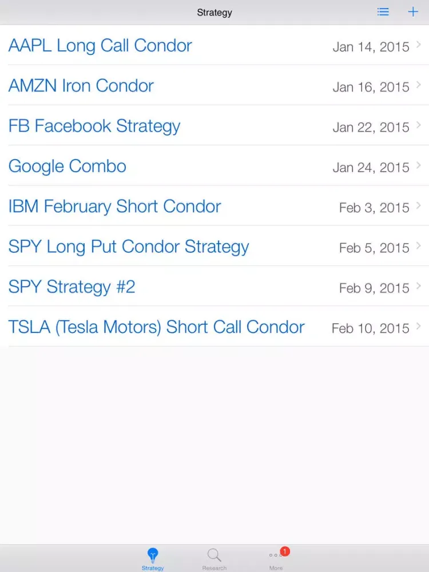Expand AAPL Long Call Condor chevron
The image size is (429, 572).
click(x=419, y=45)
